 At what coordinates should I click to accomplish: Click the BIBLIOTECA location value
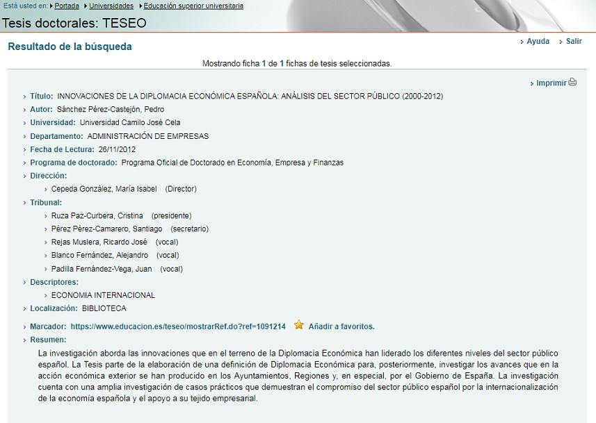[104, 308]
